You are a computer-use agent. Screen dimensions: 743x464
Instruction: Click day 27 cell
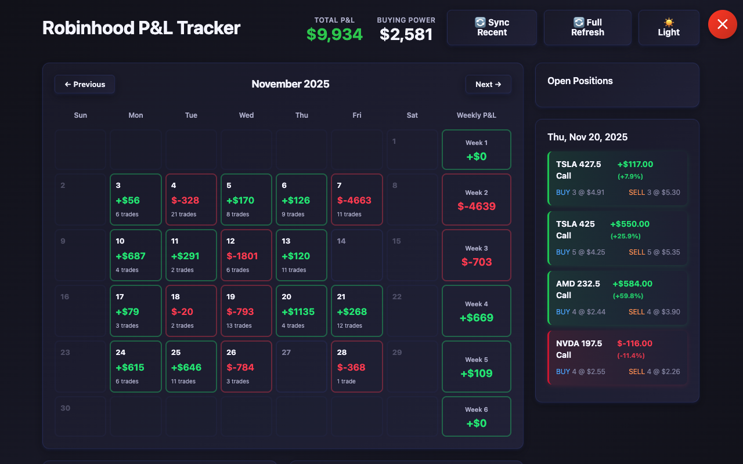(x=302, y=367)
